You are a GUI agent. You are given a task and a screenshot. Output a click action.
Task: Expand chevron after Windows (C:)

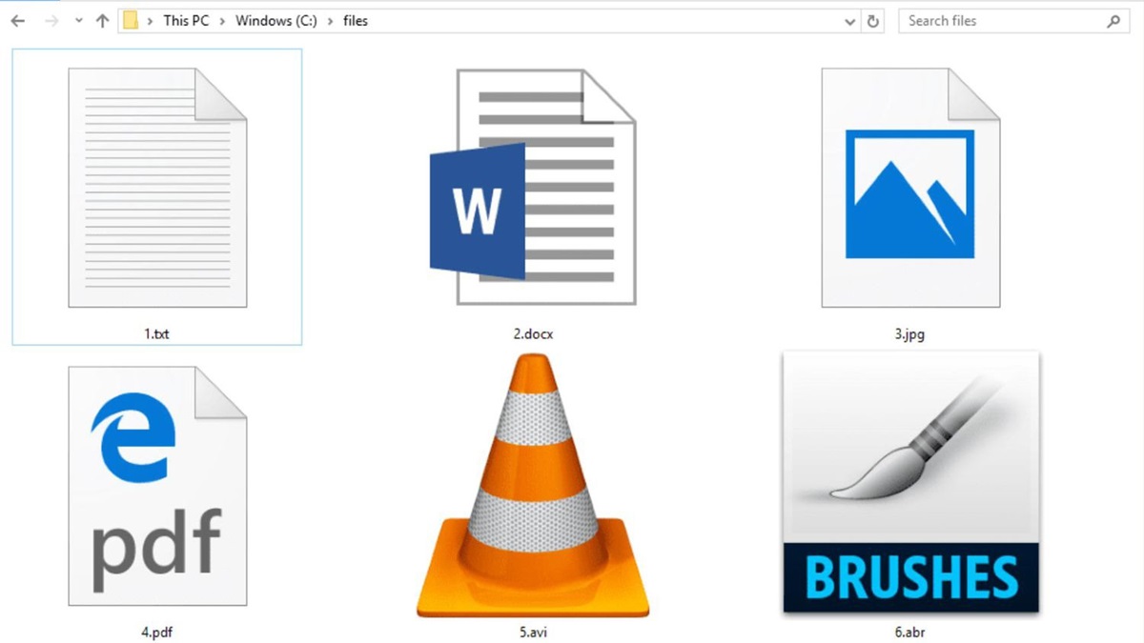click(x=328, y=21)
